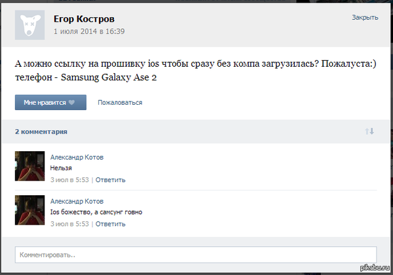Open Егор Костров's profile name link
The height and width of the screenshot is (275, 393).
tap(83, 18)
